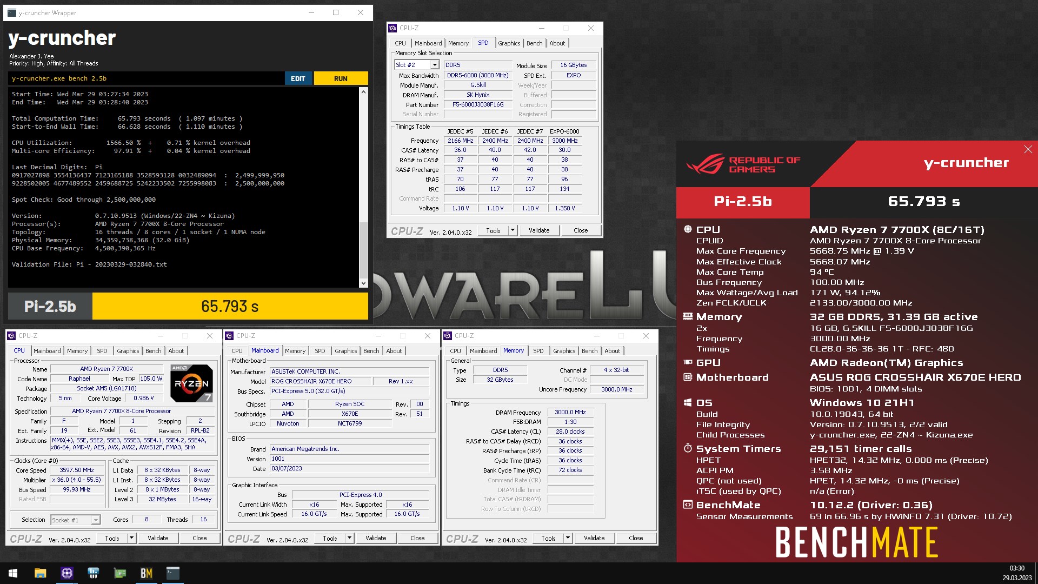Click Tools button in CPU-Z Mainboard window
Screen dimensions: 1038x584
click(x=330, y=538)
